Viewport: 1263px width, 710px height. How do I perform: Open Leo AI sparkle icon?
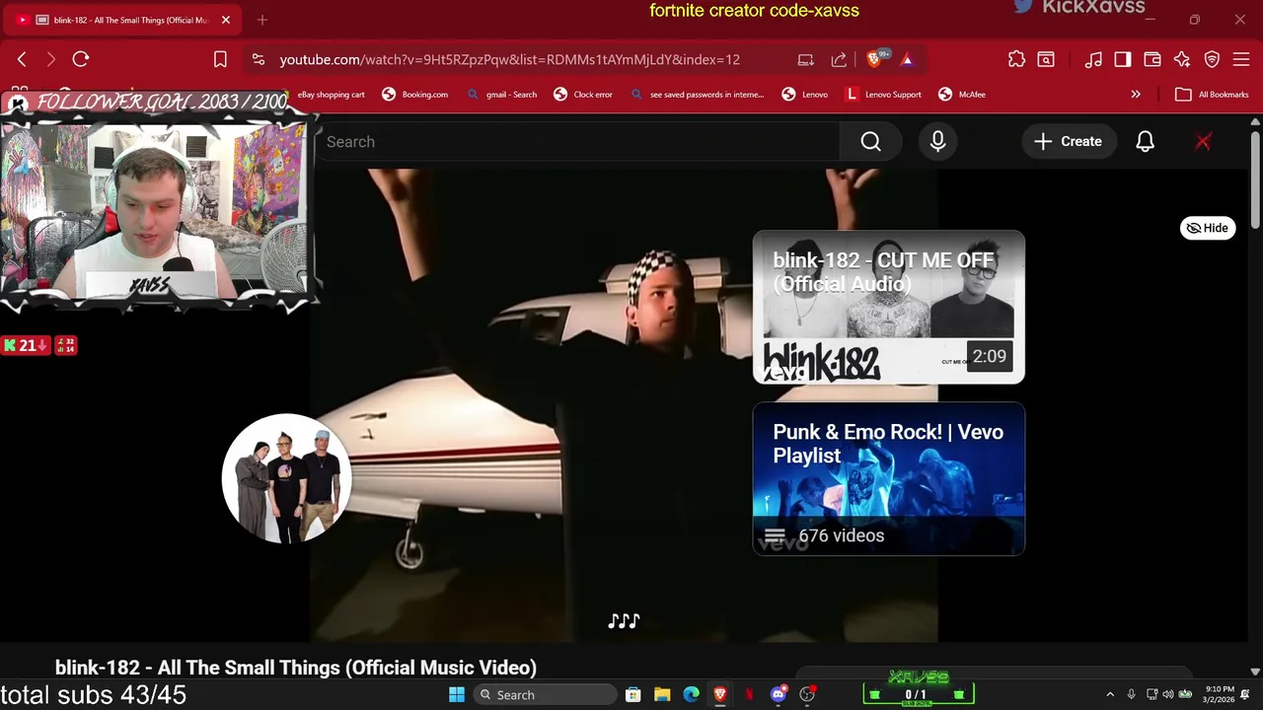tap(1182, 59)
